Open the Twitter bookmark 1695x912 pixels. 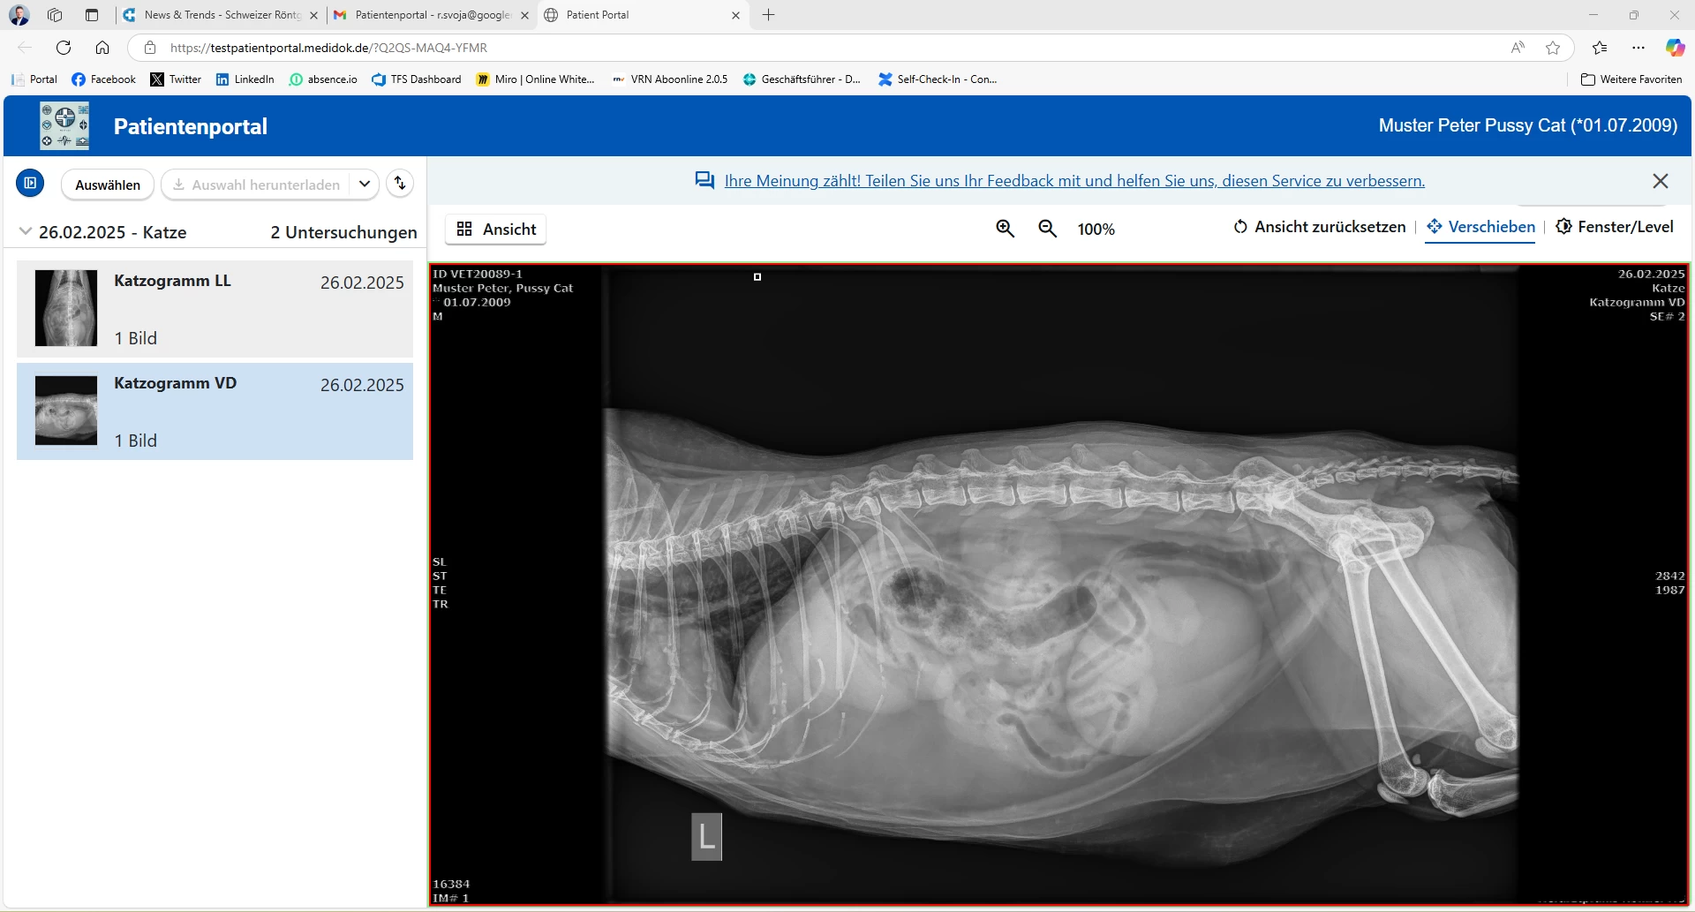pos(176,79)
